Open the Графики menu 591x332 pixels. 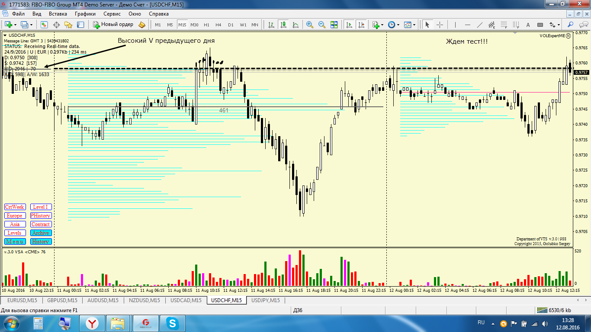pos(85,13)
